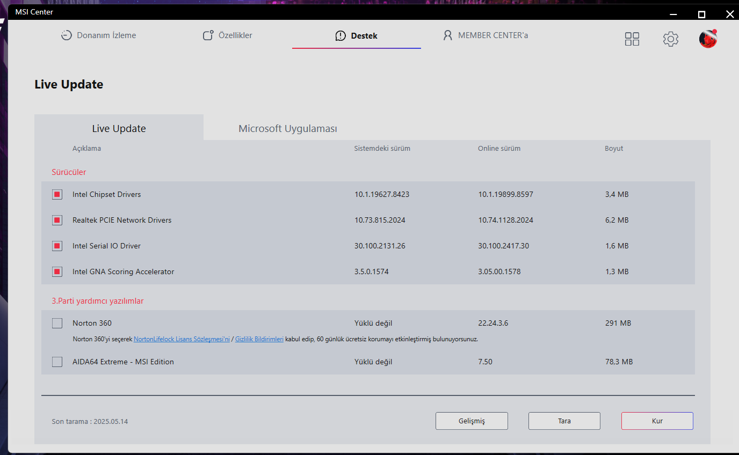This screenshot has height=455, width=739.
Task: Click the Son tarama date text
Action: point(90,421)
